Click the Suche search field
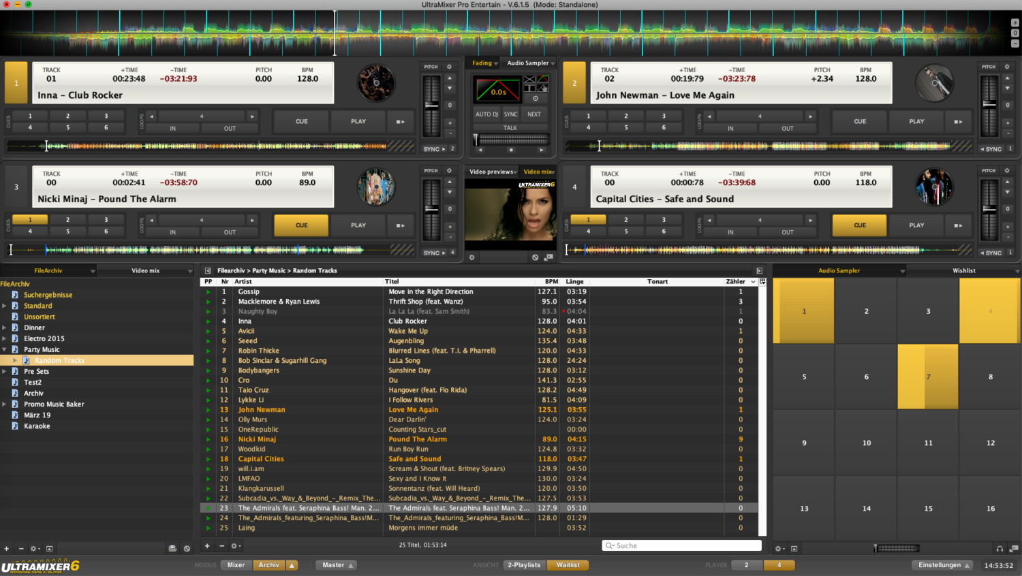Image resolution: width=1022 pixels, height=576 pixels. (x=681, y=545)
